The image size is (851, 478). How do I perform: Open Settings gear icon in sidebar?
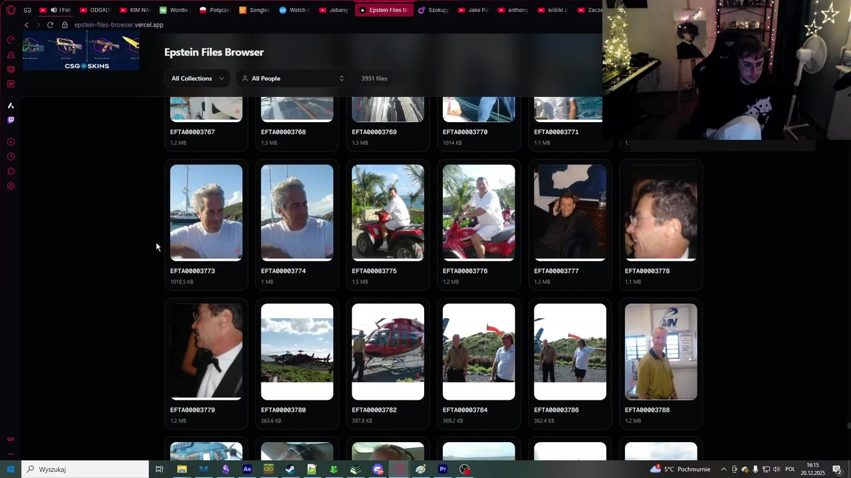(x=11, y=186)
